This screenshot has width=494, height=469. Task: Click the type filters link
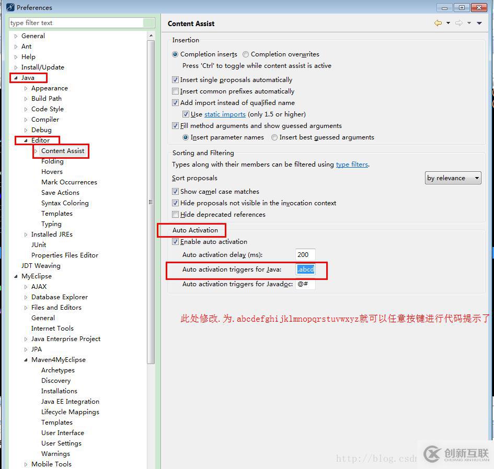352,164
